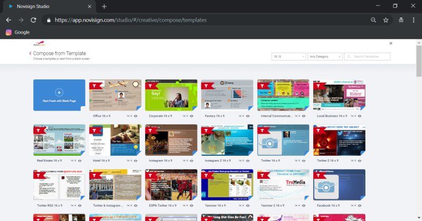Click the browser zoom magnifier icon
Viewport: 422px width, 221px height.
[x=373, y=20]
